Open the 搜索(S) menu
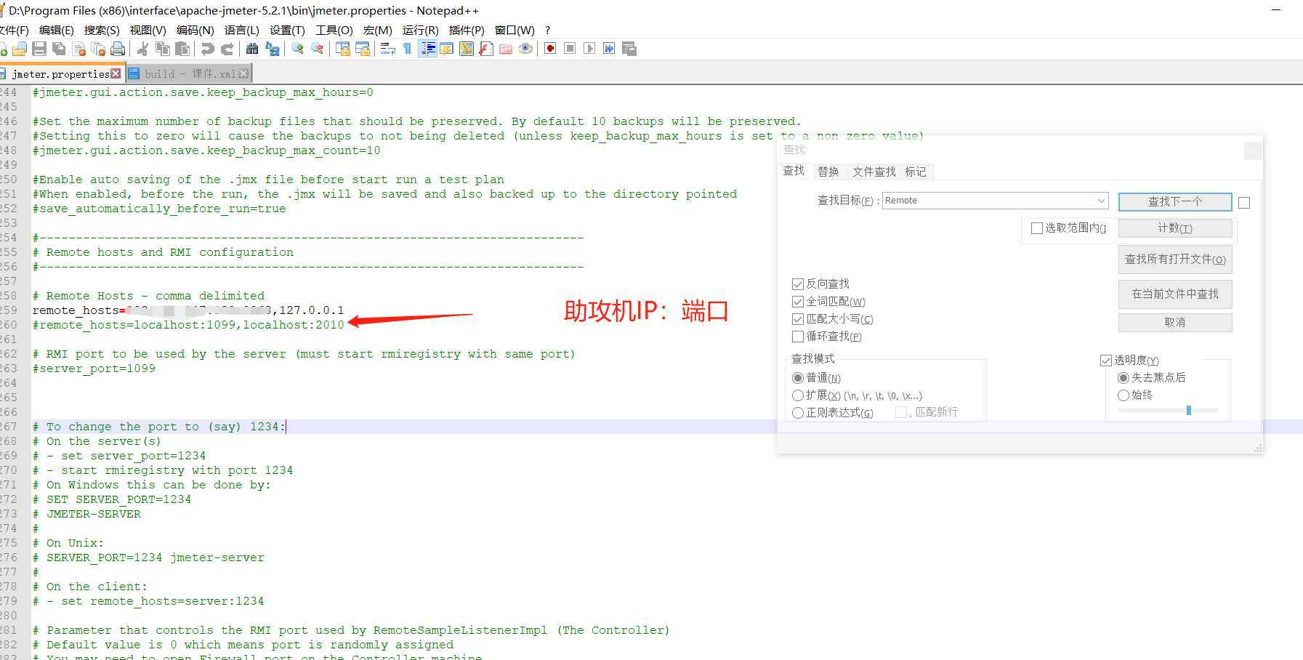This screenshot has width=1303, height=660. [x=102, y=30]
